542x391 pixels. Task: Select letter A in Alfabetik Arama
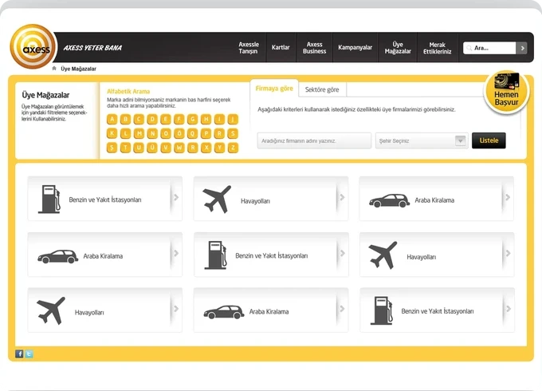pos(112,120)
